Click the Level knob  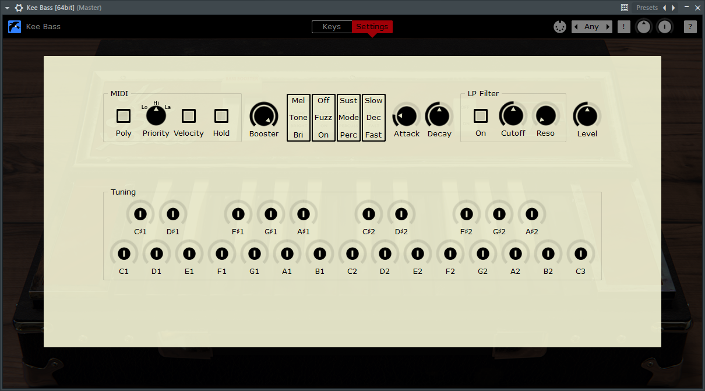coord(587,116)
